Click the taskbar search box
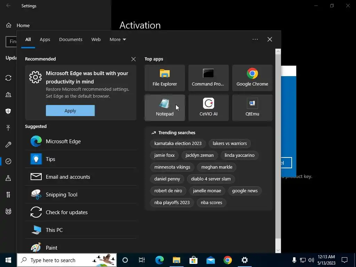The width and height of the screenshot is (356, 267). point(67,260)
